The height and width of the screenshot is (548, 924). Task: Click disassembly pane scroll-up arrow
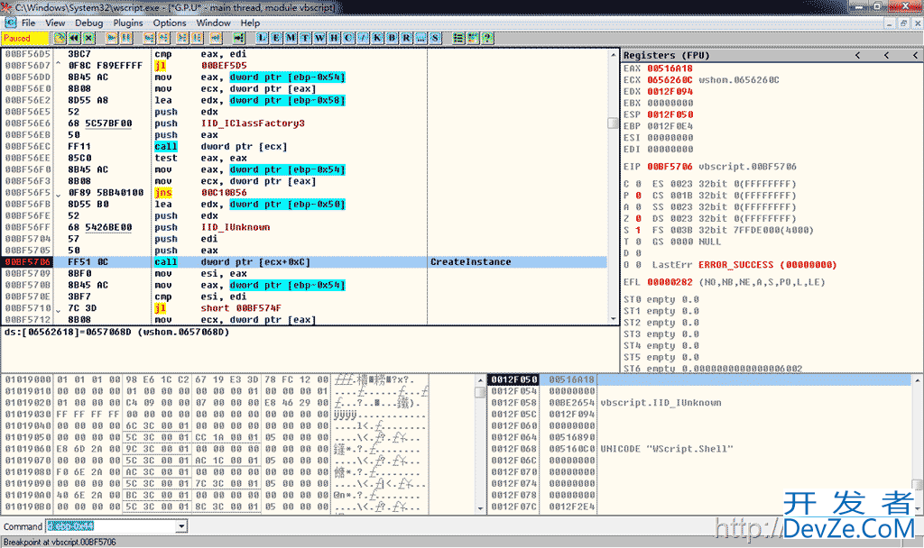[x=613, y=54]
